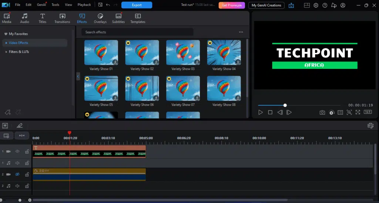Toggle visibility of video track 1
This screenshot has width=379, height=203.
pos(17,151)
